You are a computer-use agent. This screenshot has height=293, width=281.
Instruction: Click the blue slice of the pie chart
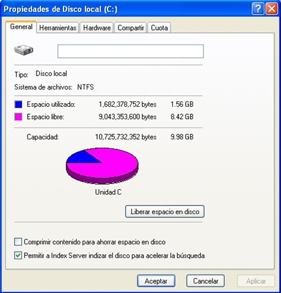tap(81, 157)
